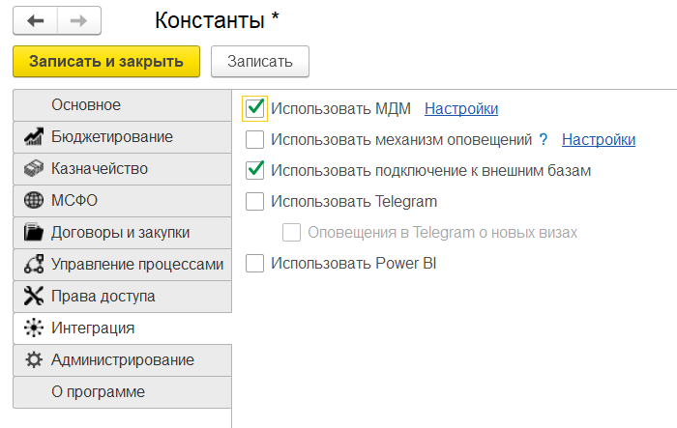Open Настройки link next to МДМ
The height and width of the screenshot is (428, 677).
click(x=461, y=109)
